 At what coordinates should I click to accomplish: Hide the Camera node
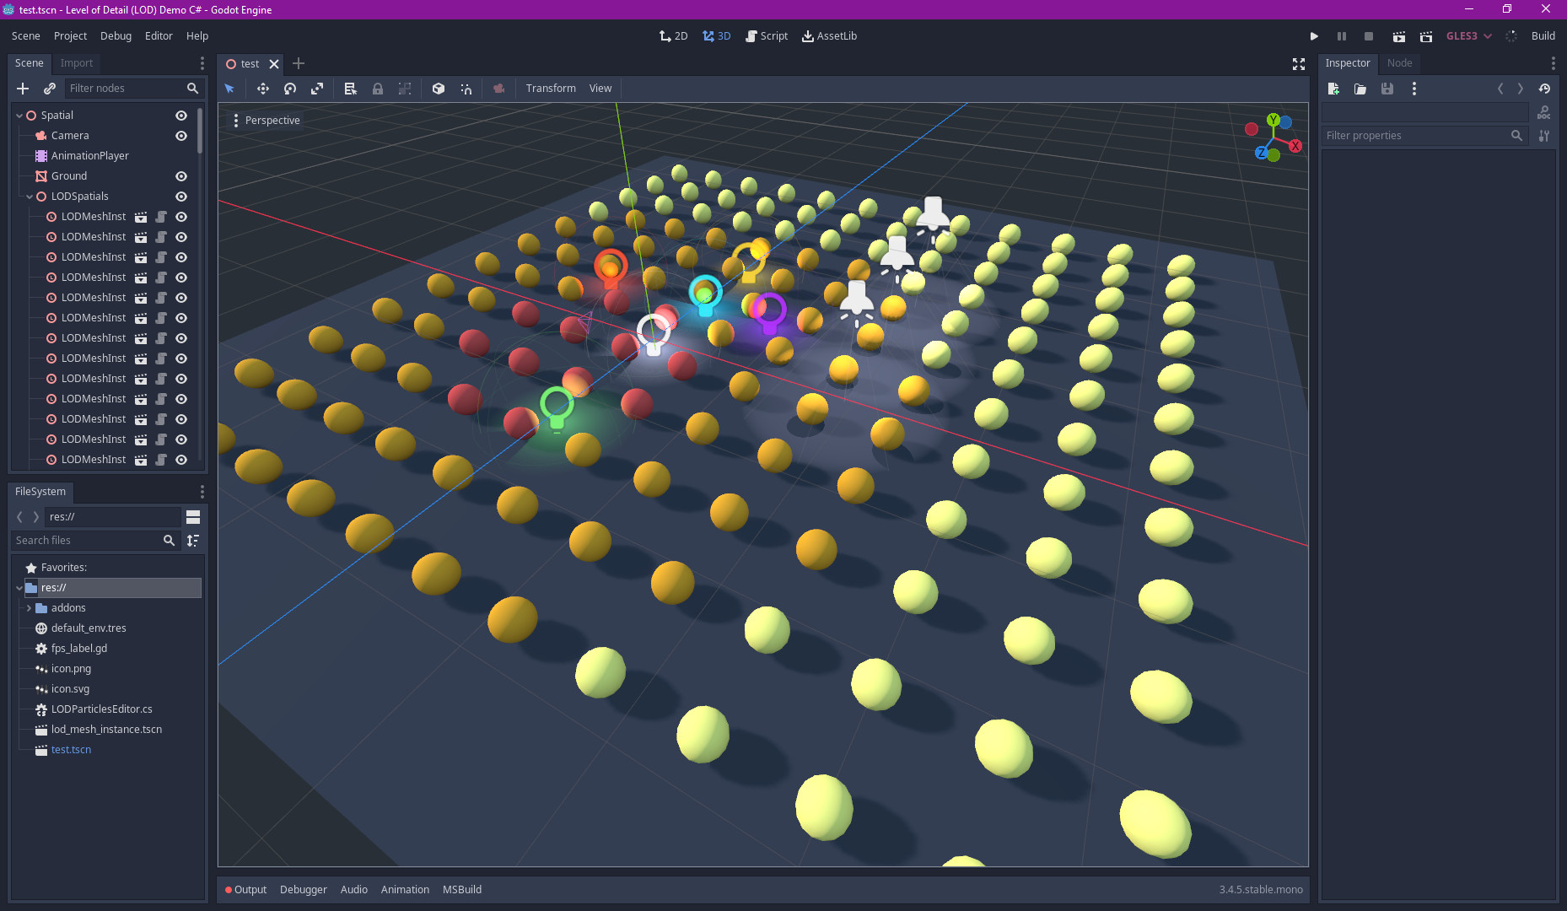pos(181,136)
